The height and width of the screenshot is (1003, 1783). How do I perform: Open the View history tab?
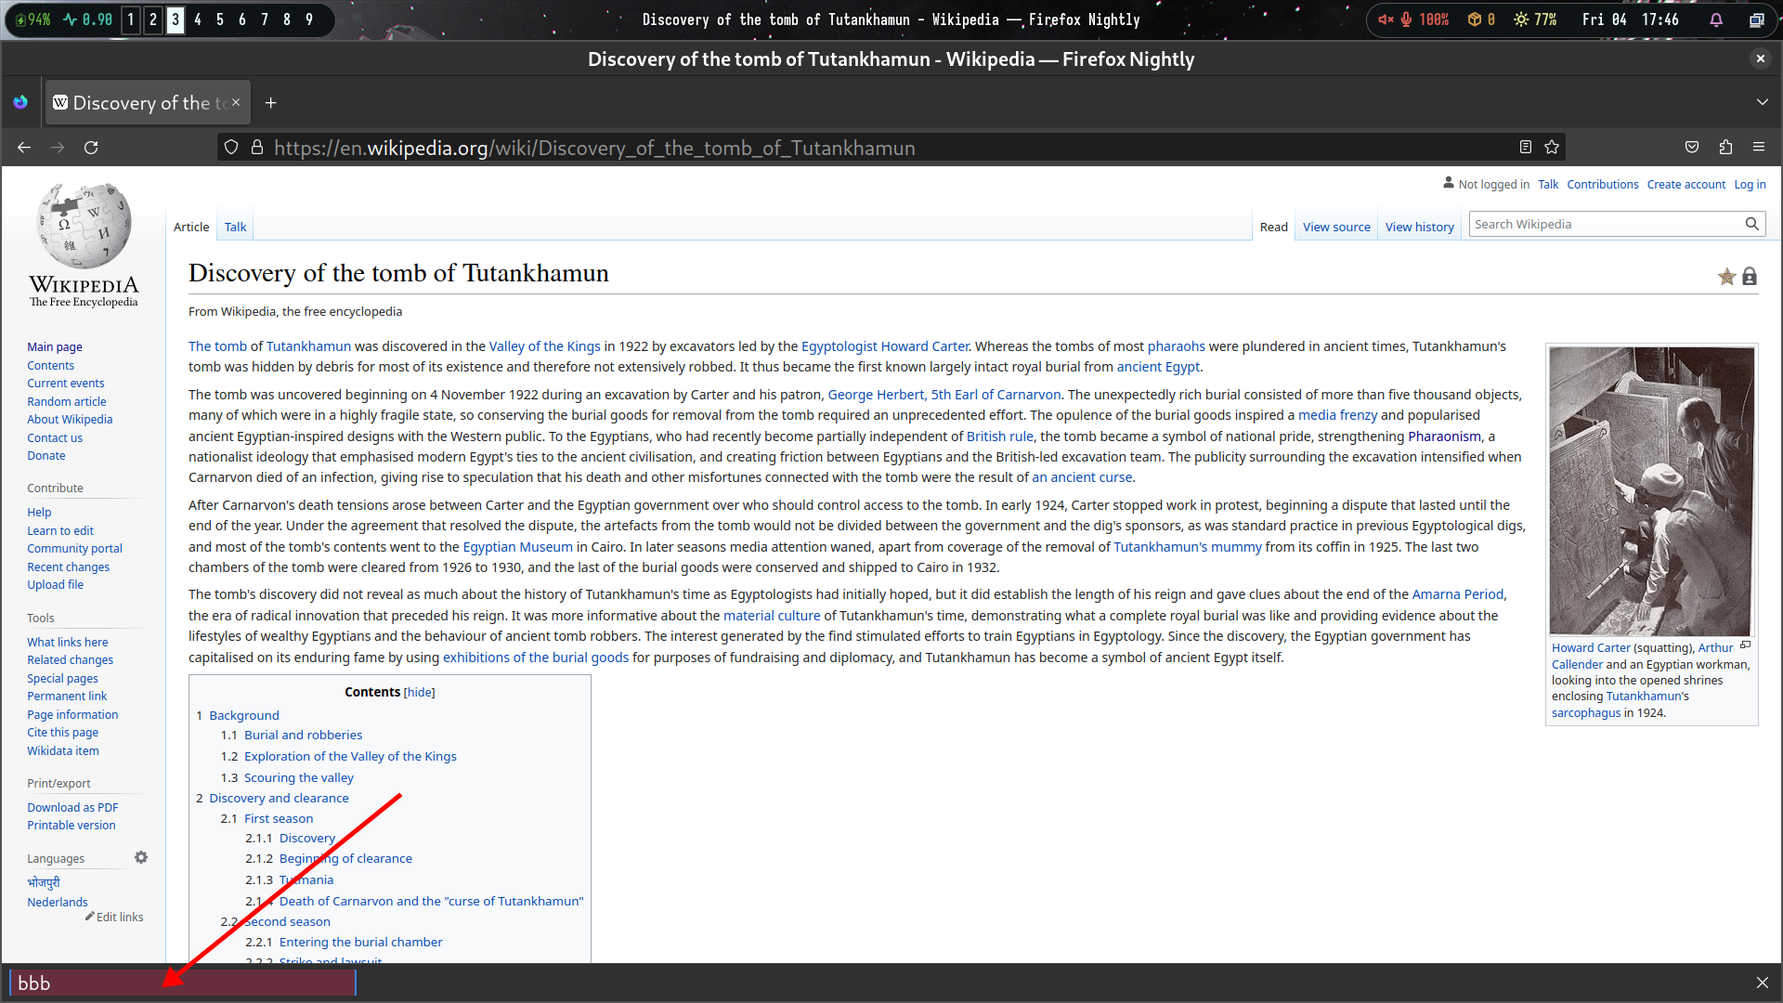1419,227
